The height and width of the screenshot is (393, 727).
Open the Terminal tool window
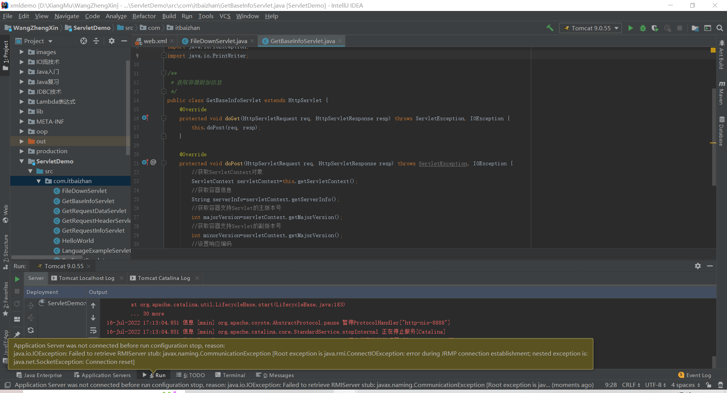[x=230, y=375]
